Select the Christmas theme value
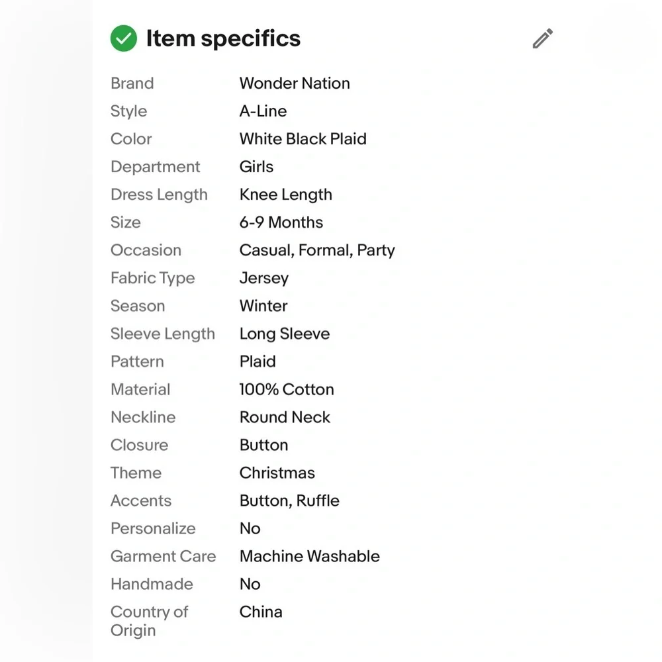Screen dimensions: 662x662 tap(277, 473)
